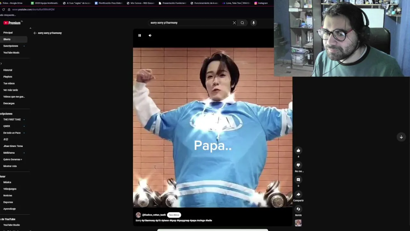Image resolution: width=410 pixels, height=231 pixels.
Task: Reload the browser page
Action: click(4, 9)
